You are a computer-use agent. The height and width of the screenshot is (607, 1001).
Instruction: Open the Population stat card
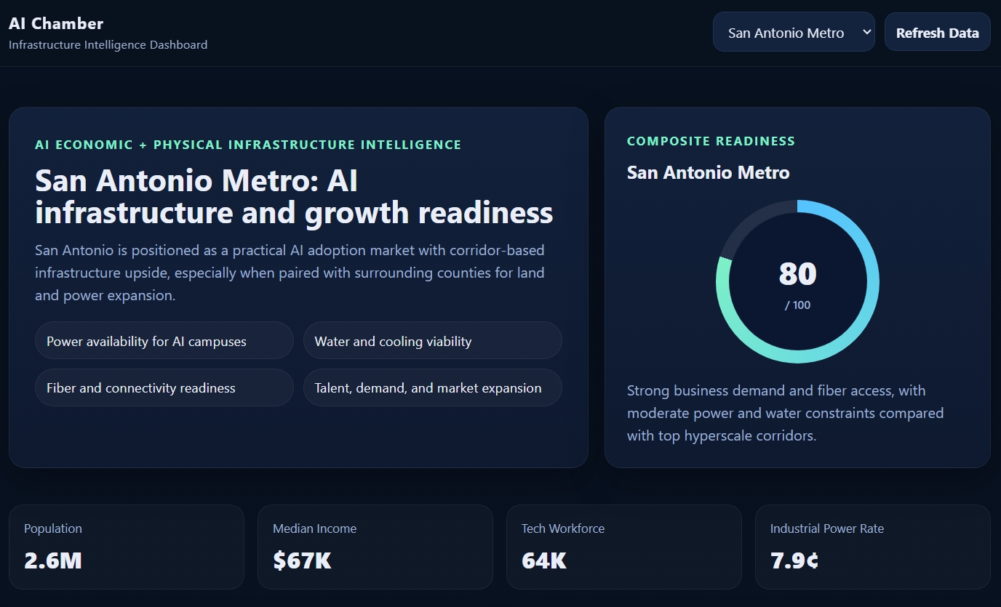pyautogui.click(x=127, y=547)
